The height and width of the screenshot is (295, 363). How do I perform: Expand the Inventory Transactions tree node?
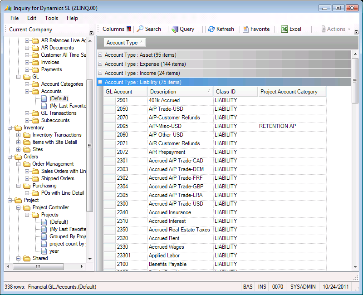(x=19, y=135)
